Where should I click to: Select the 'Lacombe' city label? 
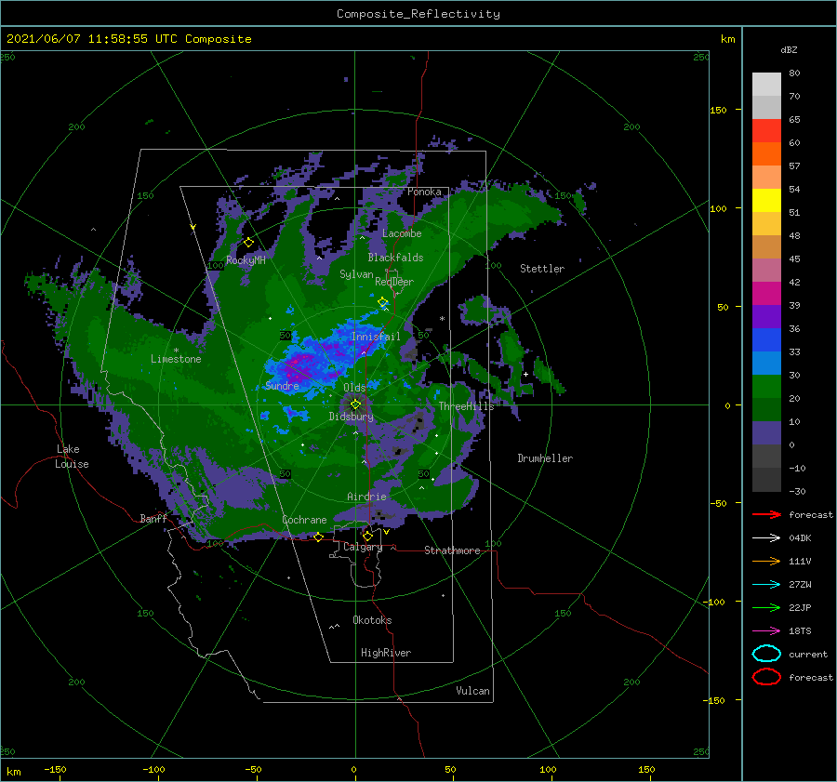[402, 233]
